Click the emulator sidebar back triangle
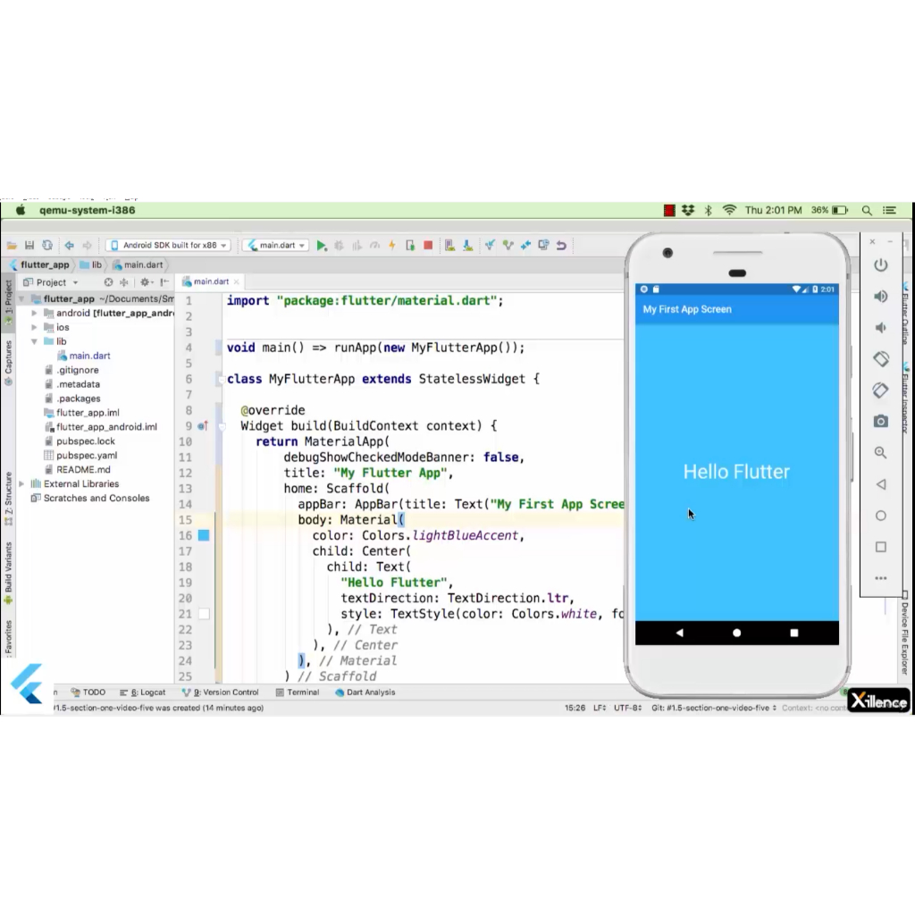Image resolution: width=915 pixels, height=915 pixels. coord(880,484)
